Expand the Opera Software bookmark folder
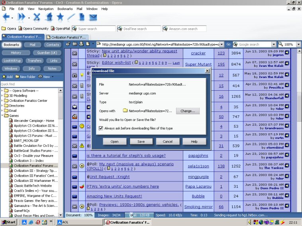 click(2, 90)
